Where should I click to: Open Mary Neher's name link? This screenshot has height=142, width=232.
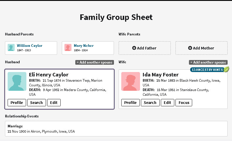(84, 46)
